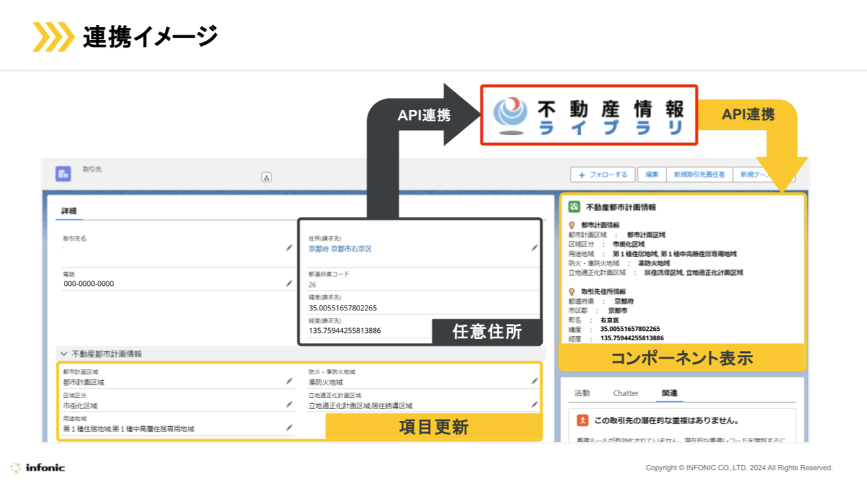Click green 不動産都市計画情報 component icon

tap(574, 207)
